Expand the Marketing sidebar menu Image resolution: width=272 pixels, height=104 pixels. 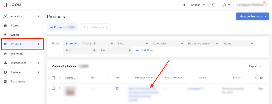(38, 54)
